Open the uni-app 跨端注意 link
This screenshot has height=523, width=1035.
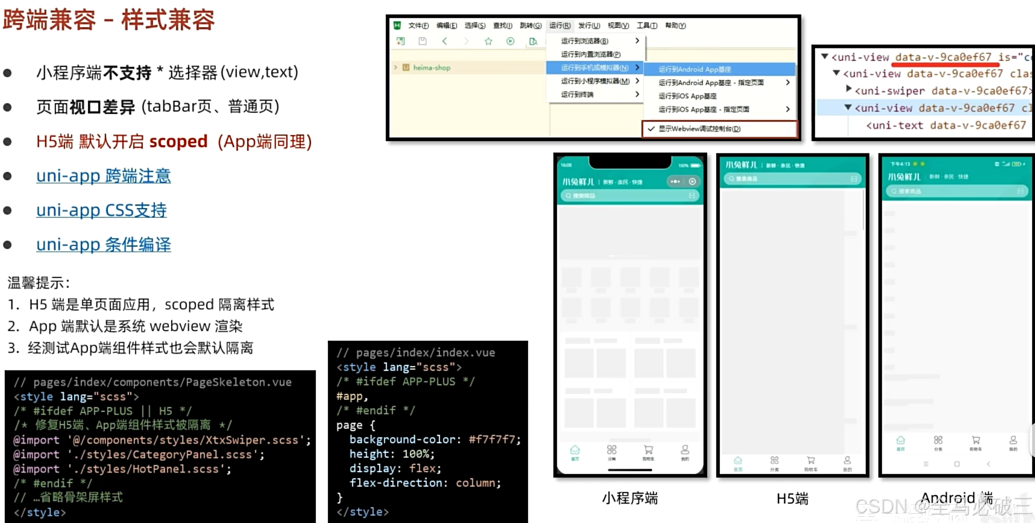coord(103,176)
